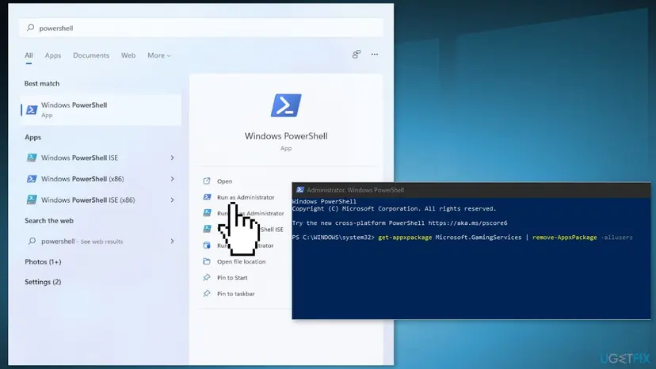The width and height of the screenshot is (656, 369).
Task: Select Windows PowerShell best match result
Action: pos(101,109)
